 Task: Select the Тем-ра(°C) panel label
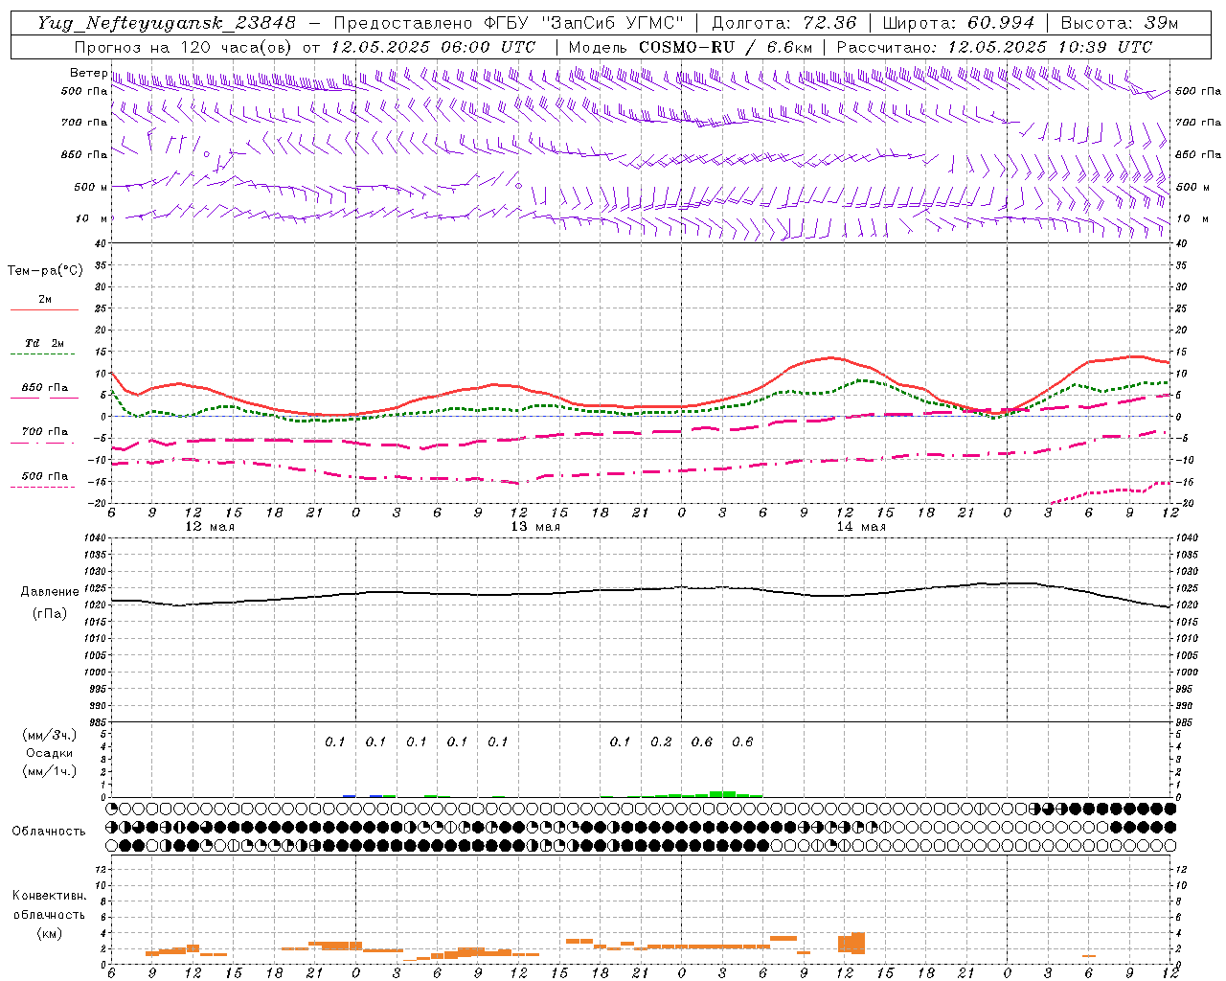[45, 271]
